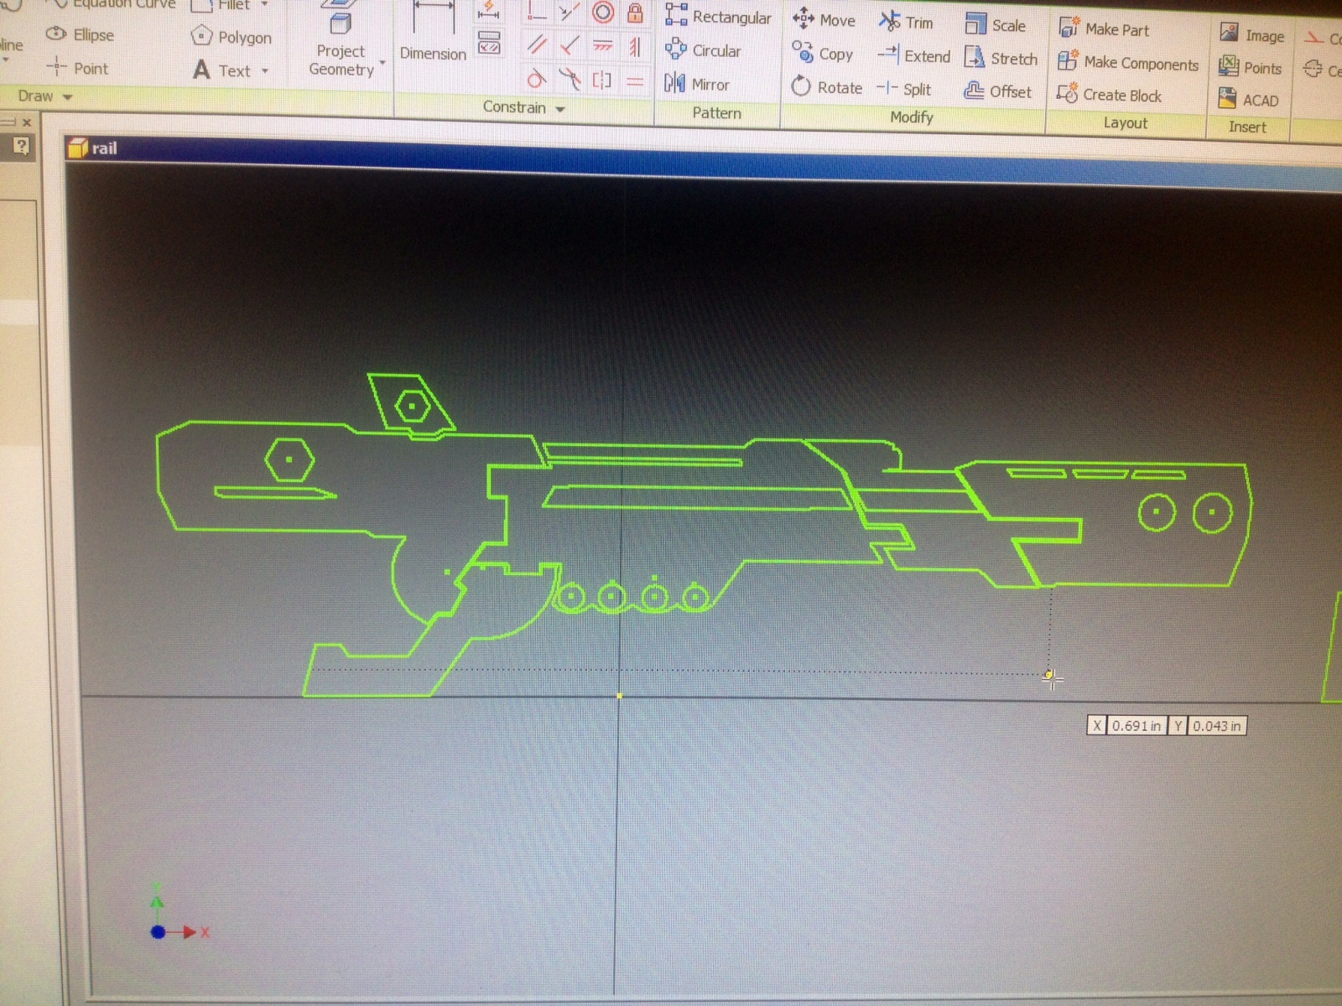Select the Offset tool
The image size is (1342, 1006).
997,91
